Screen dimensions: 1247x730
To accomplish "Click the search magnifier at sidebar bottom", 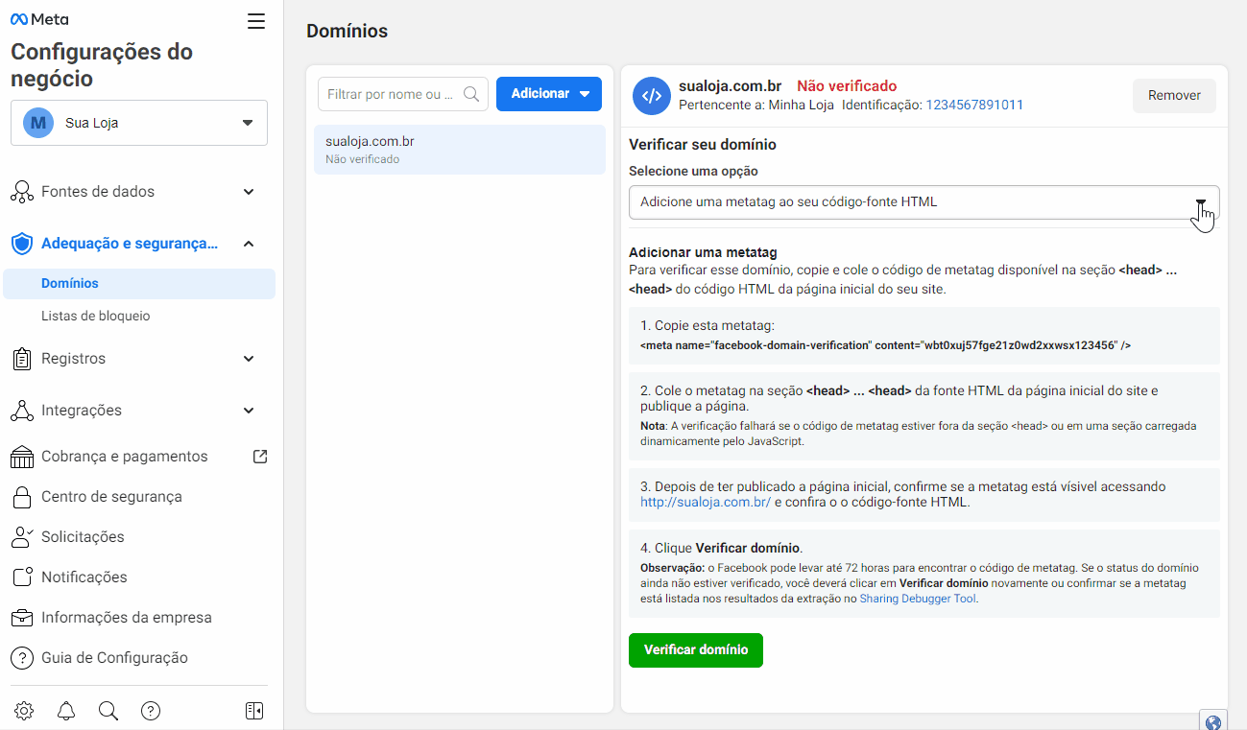I will pyautogui.click(x=108, y=711).
